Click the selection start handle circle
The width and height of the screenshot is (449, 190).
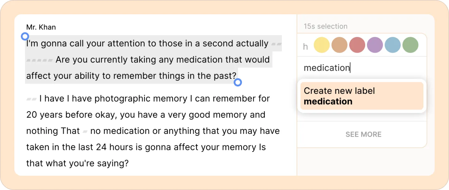[x=25, y=37]
